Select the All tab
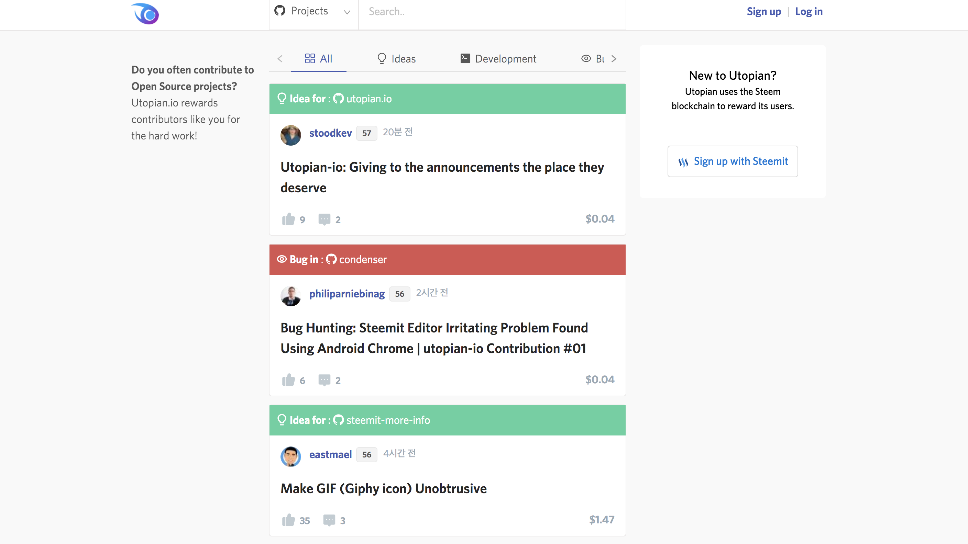The height and width of the screenshot is (544, 968). 318,59
